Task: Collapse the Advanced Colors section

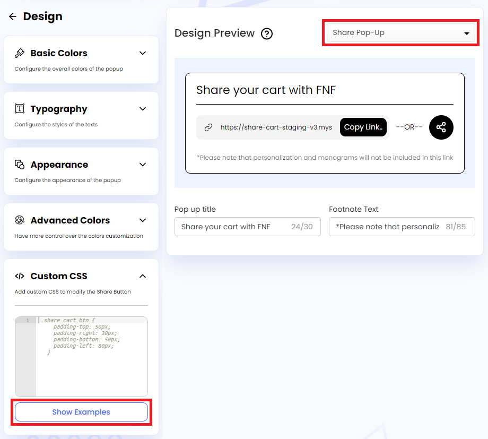Action: pyautogui.click(x=142, y=220)
